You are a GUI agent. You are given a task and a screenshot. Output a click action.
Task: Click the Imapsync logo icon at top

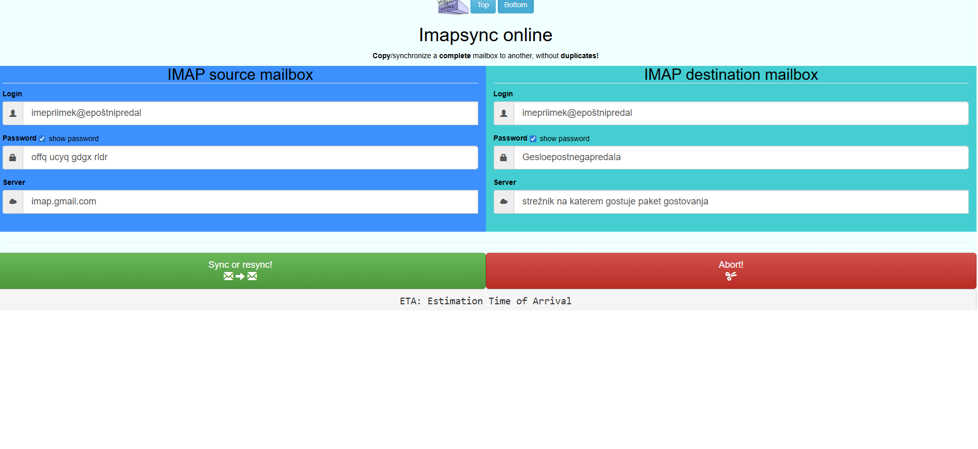click(x=452, y=6)
